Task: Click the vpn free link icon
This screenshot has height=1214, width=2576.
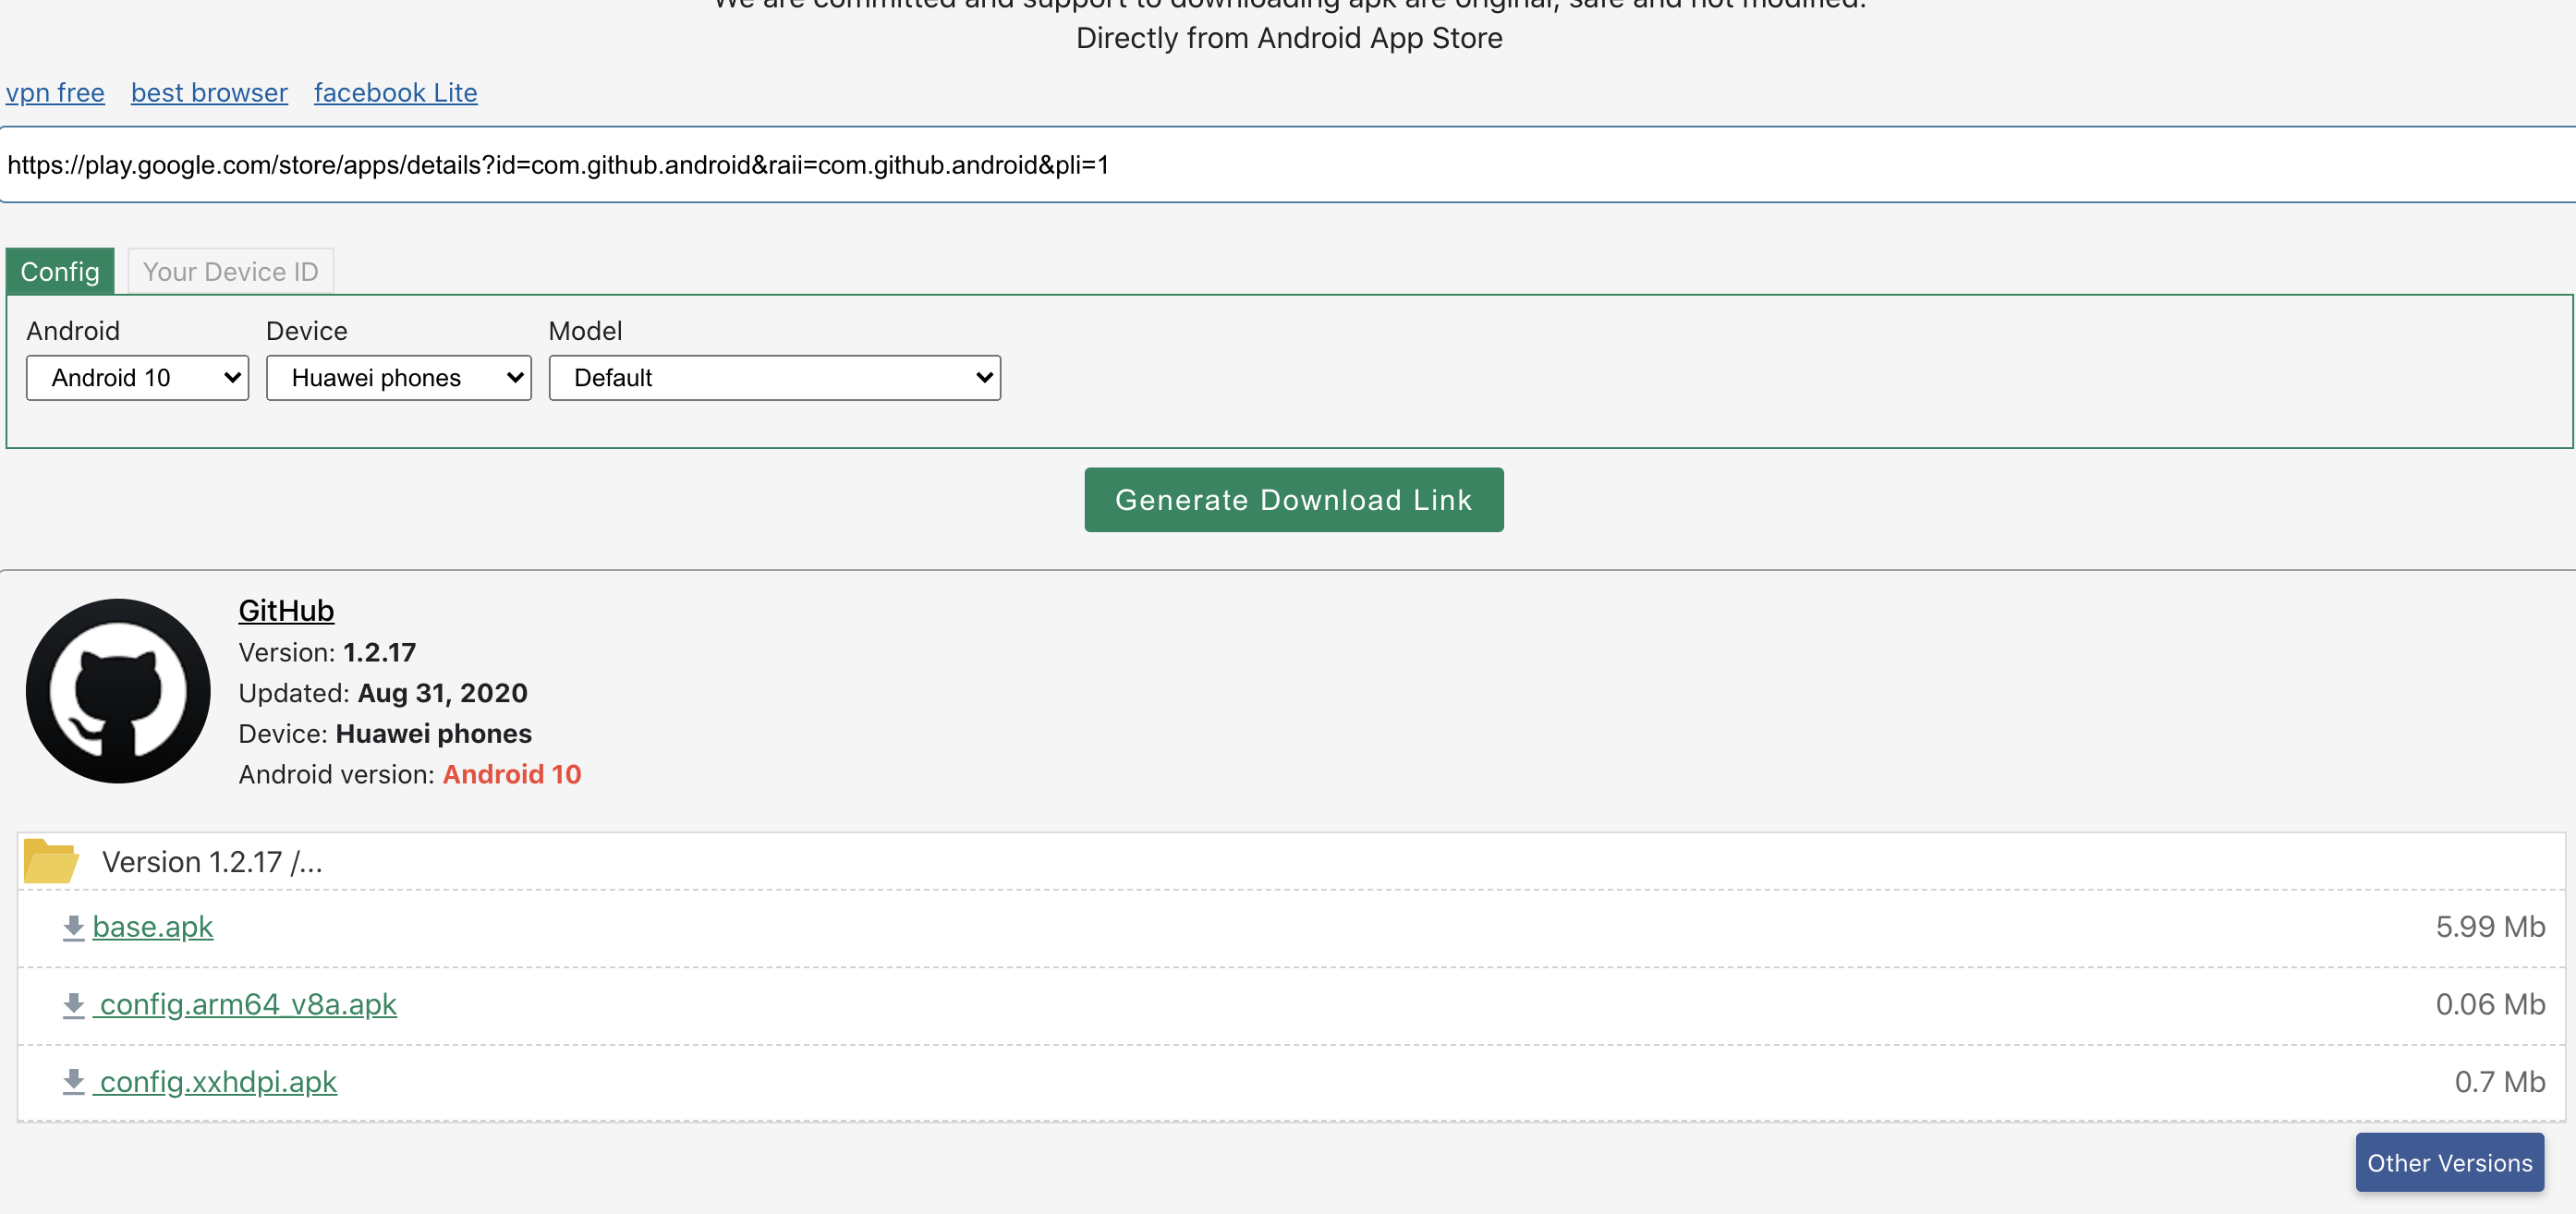Action: [55, 91]
